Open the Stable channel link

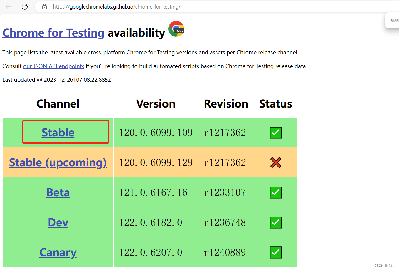(x=58, y=133)
